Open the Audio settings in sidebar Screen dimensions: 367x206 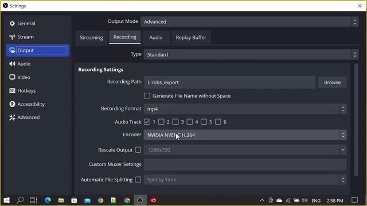(38, 64)
